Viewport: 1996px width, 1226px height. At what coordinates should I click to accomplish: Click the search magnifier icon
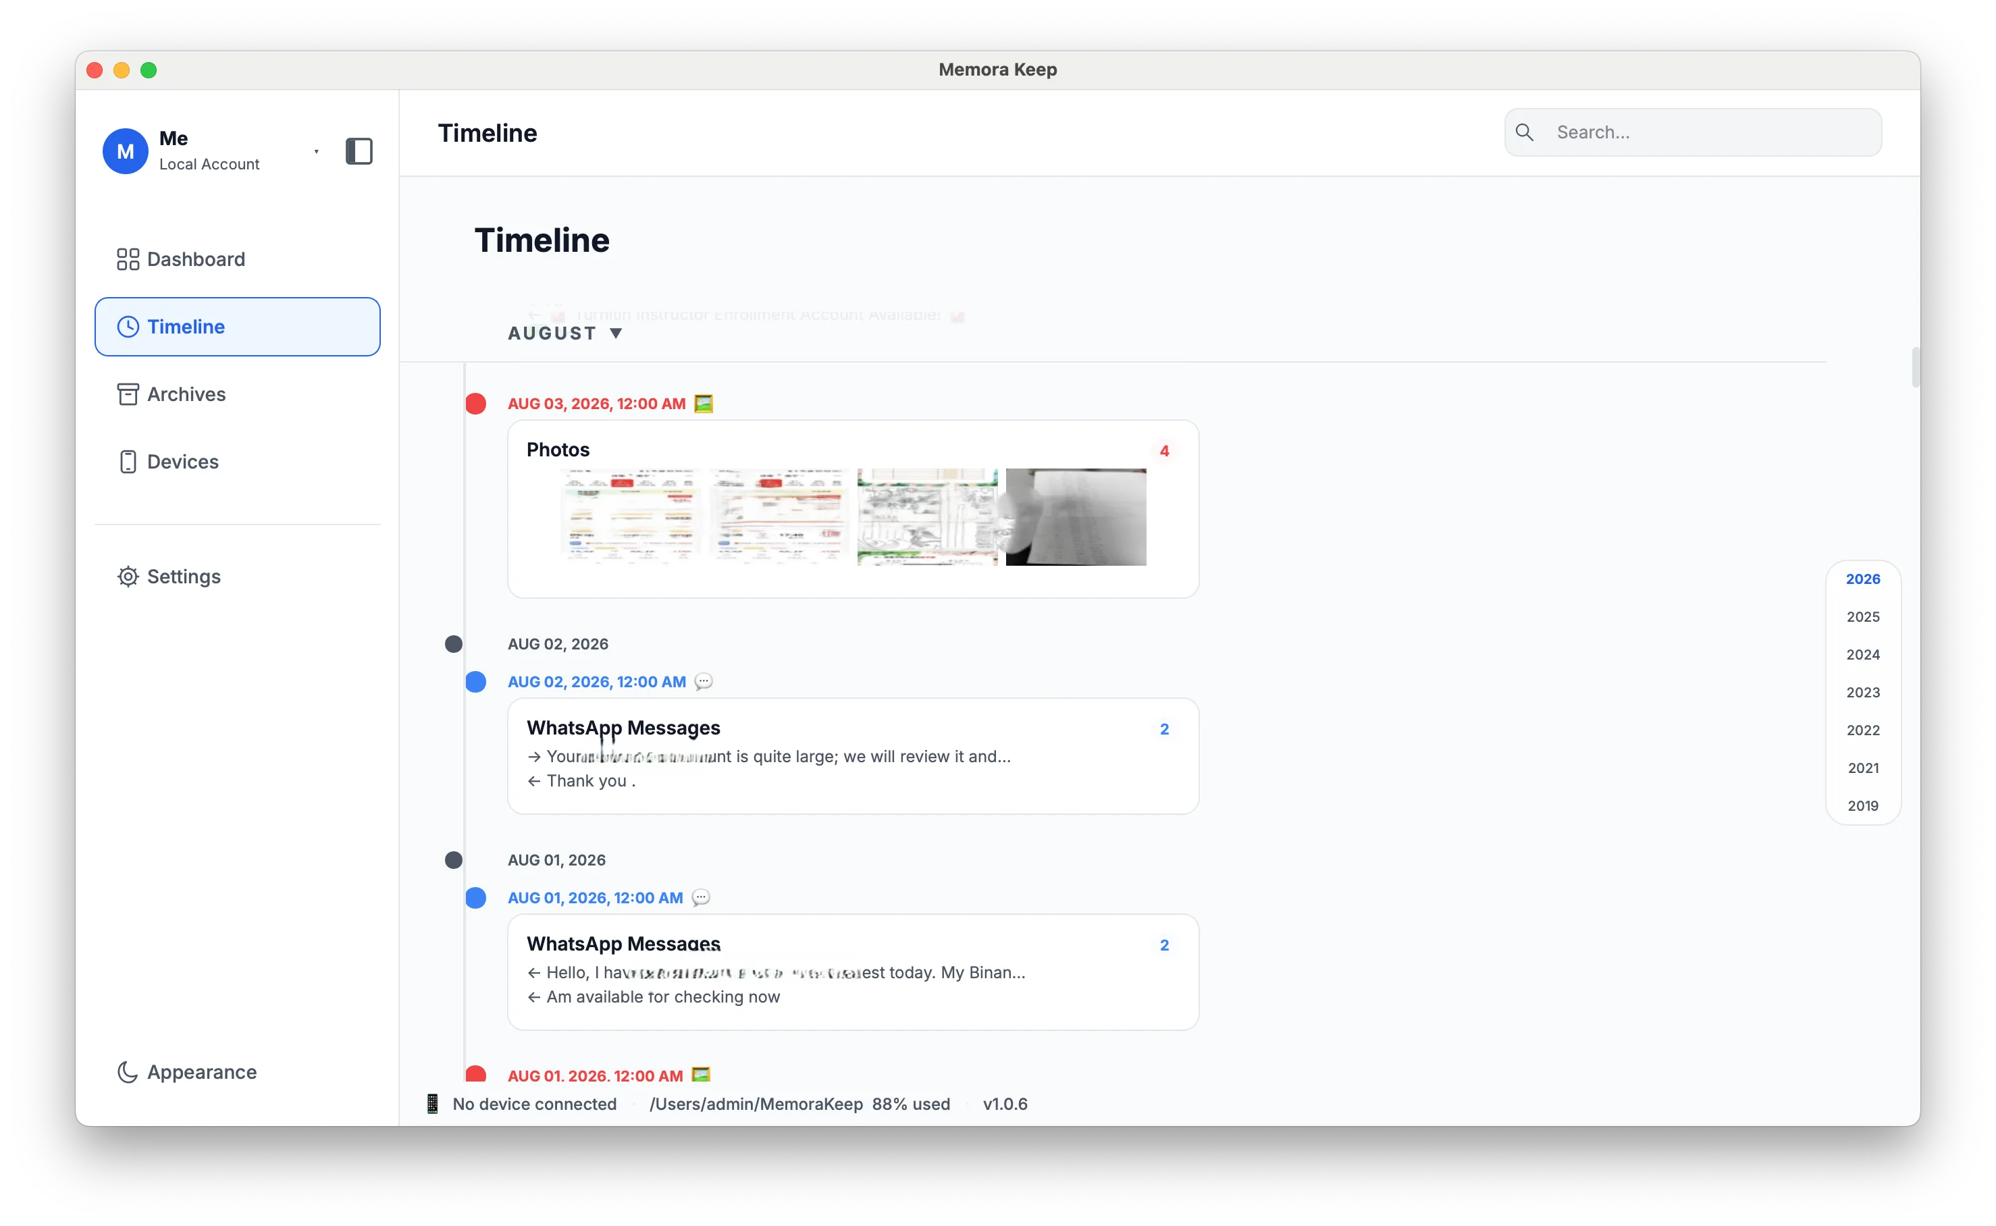pyautogui.click(x=1524, y=132)
